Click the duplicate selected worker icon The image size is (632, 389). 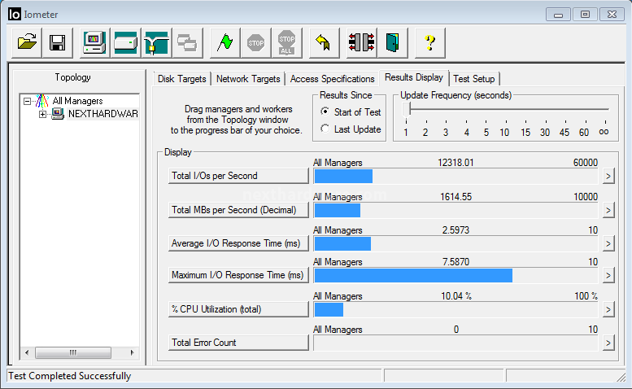coord(187,43)
